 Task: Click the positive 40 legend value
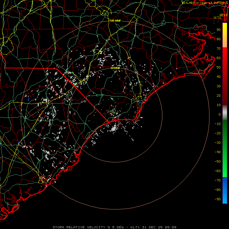click(219, 77)
